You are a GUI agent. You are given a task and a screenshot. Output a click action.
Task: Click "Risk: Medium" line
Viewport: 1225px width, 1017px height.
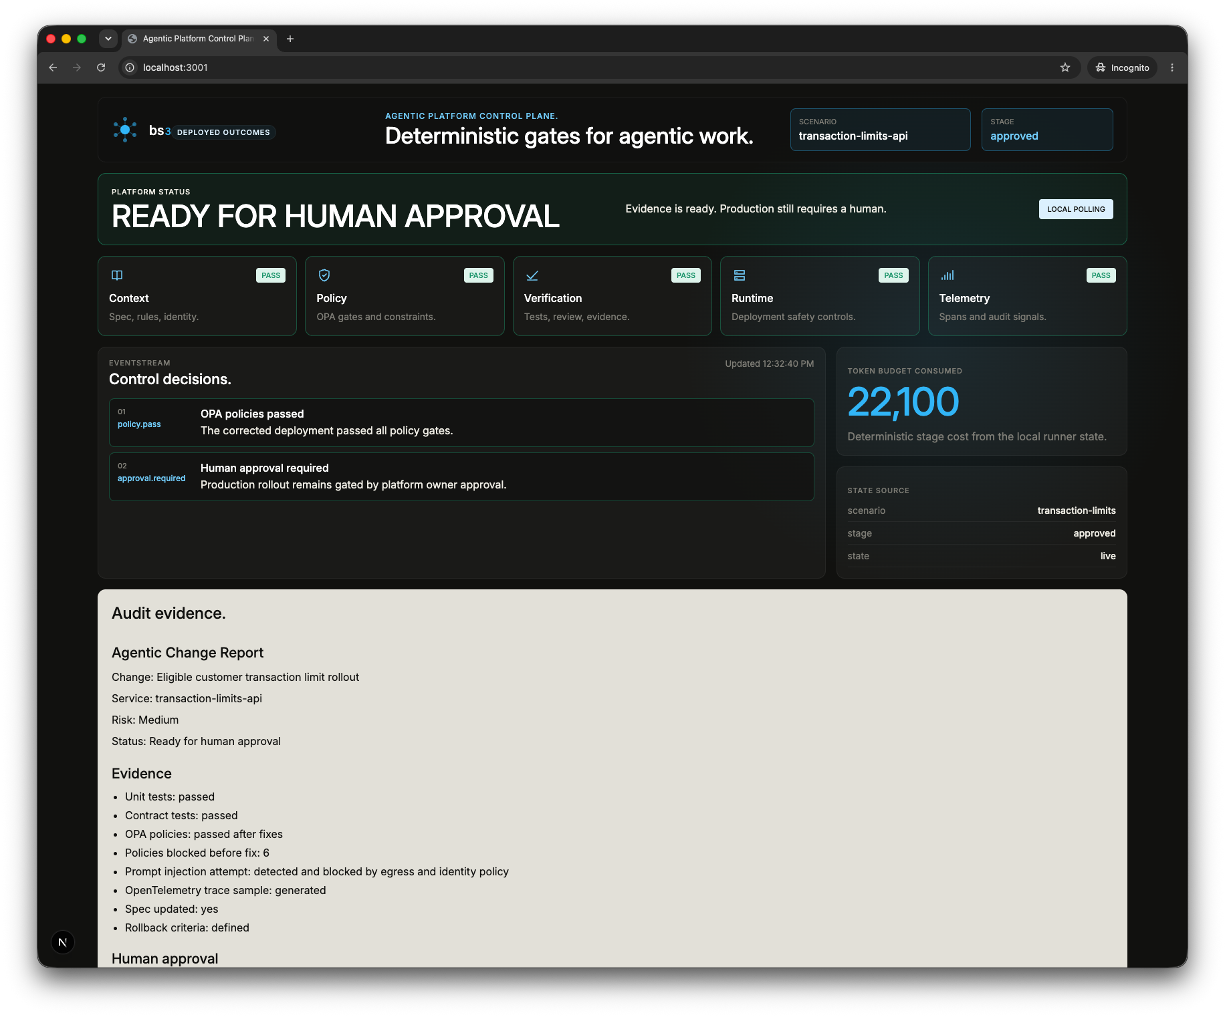145,720
